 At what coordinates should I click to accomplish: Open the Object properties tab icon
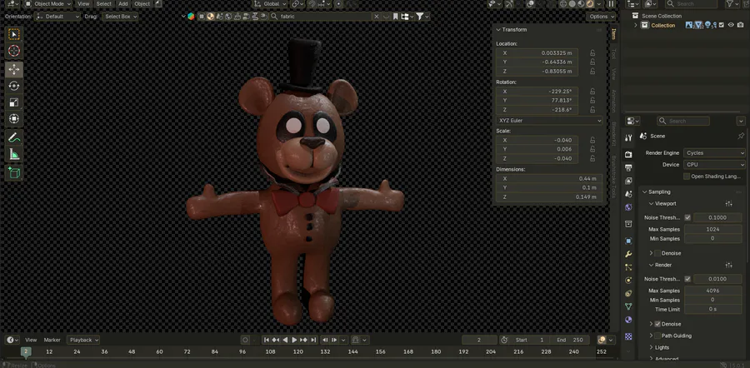tap(628, 241)
